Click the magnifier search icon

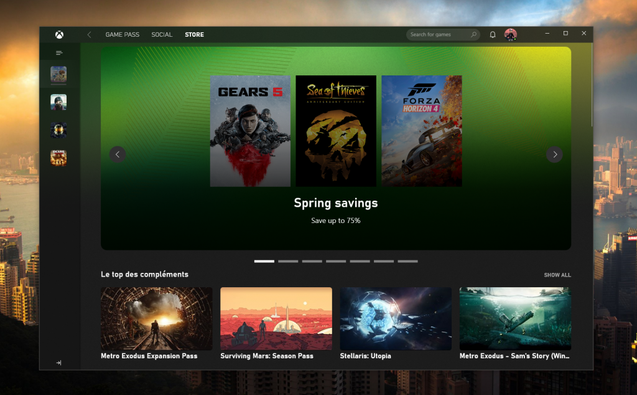(x=473, y=34)
